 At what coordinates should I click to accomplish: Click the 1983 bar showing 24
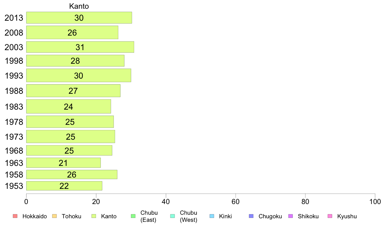pyautogui.click(x=69, y=106)
